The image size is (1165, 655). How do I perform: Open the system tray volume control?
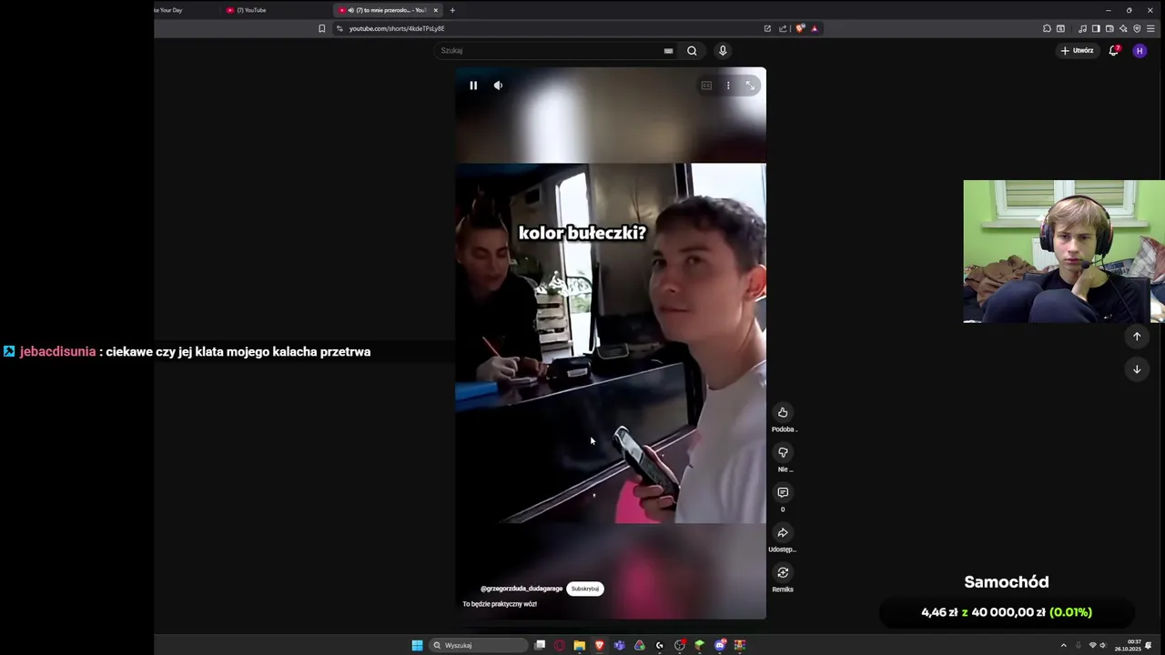click(x=1103, y=645)
